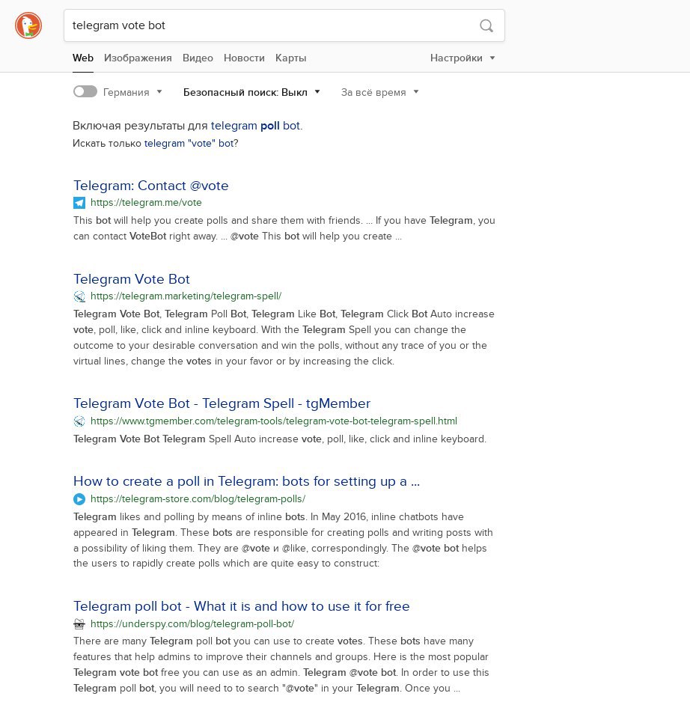Open the underspy.com/blog/telegram-poll-bot URL
The image size is (690, 720).
[x=192, y=624]
